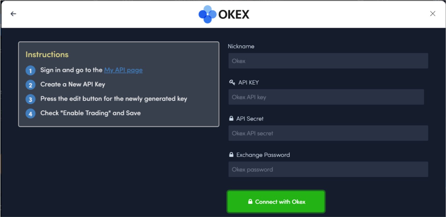Click the Create a New API Key instruction
This screenshot has height=217, width=446.
click(x=72, y=84)
